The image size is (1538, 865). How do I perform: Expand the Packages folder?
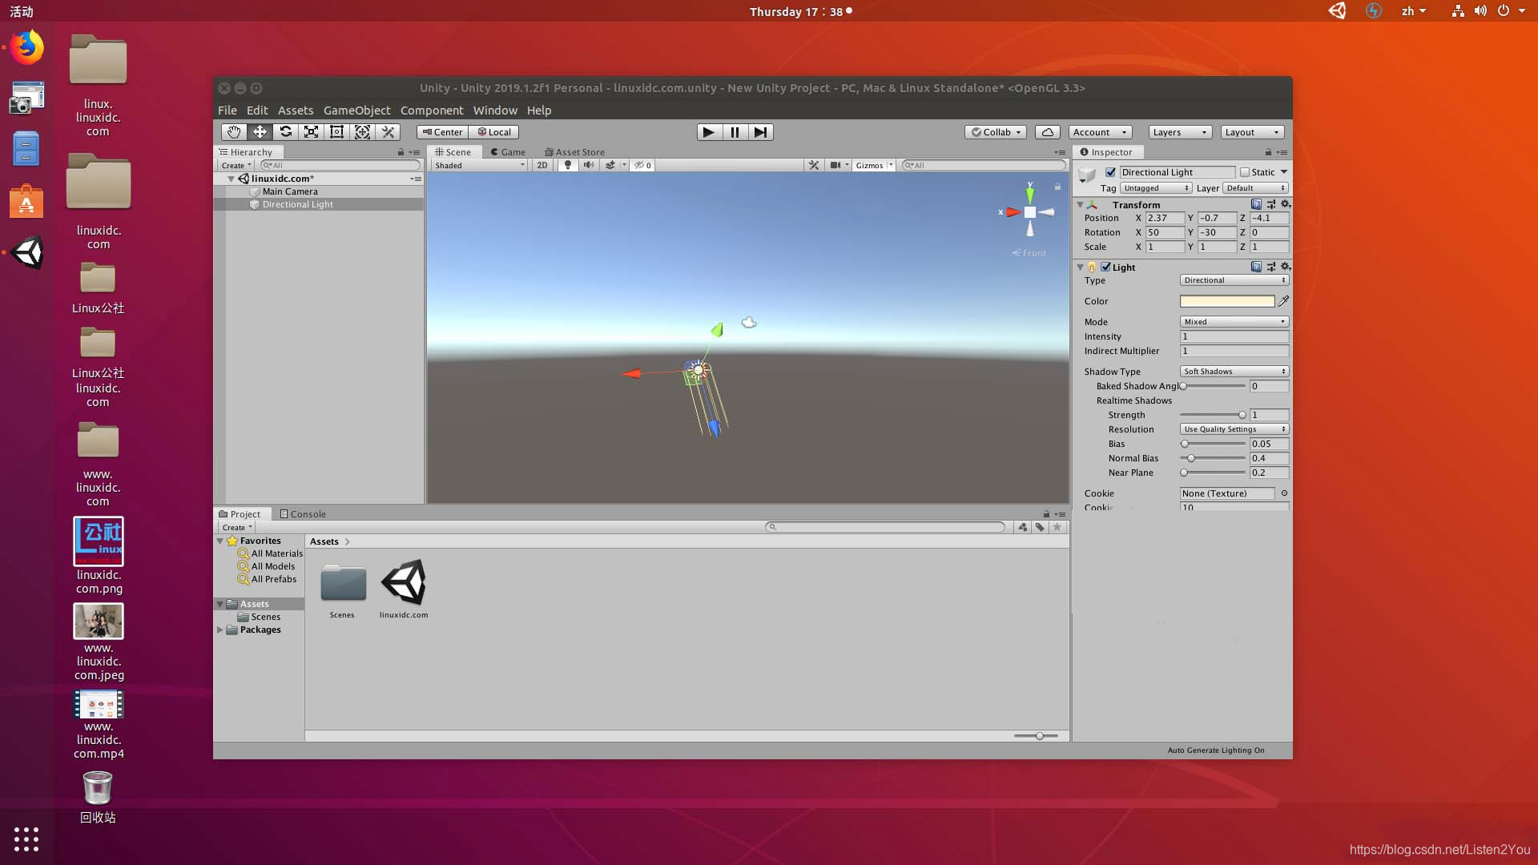[x=220, y=630]
